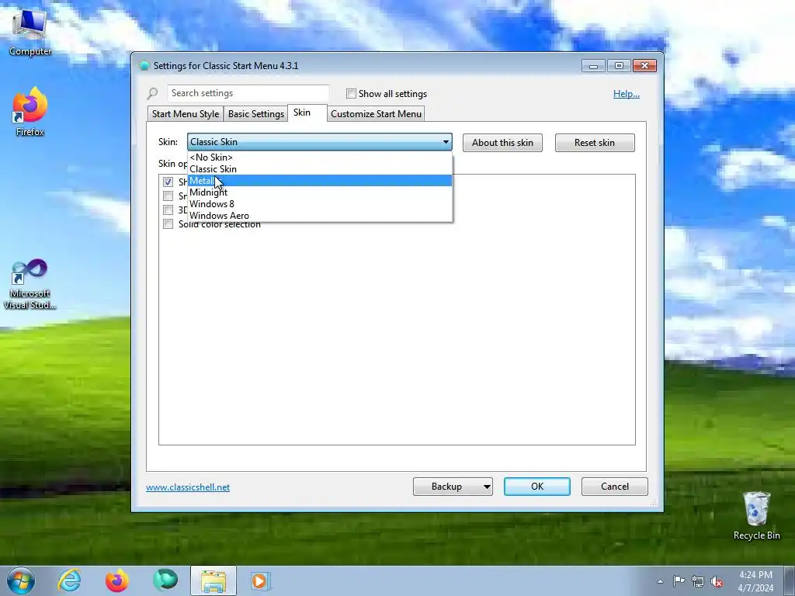Switch to the Basic Settings tab
This screenshot has height=596, width=795.
256,114
